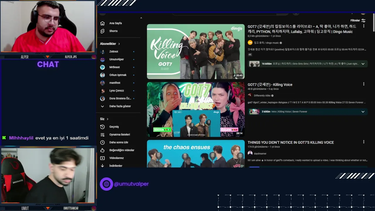This screenshot has height=211, width=375.
Task: Open the daydreamer channel name link
Action: tap(260, 154)
